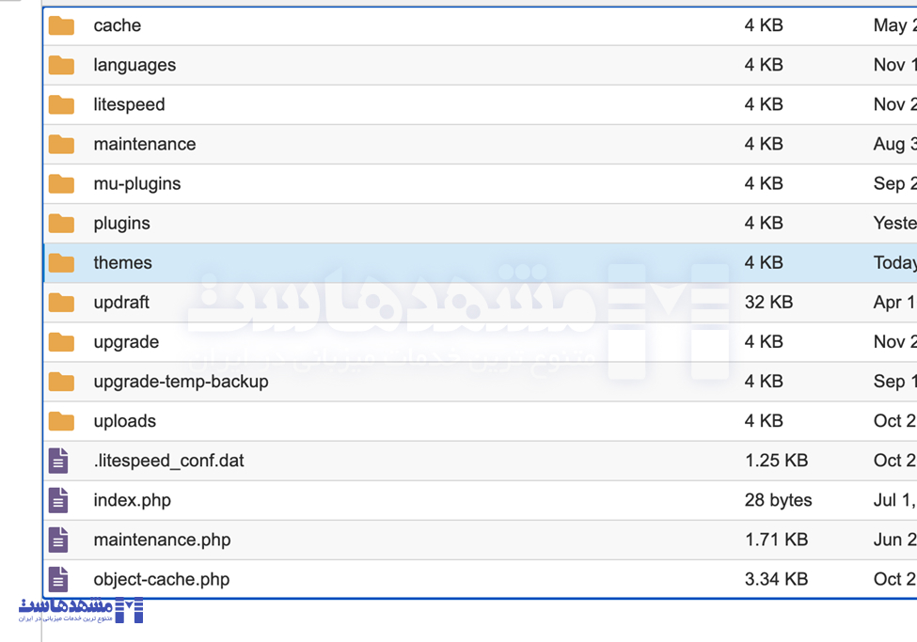The height and width of the screenshot is (642, 917).
Task: Click the 28 bytes size of index.php
Action: click(778, 500)
